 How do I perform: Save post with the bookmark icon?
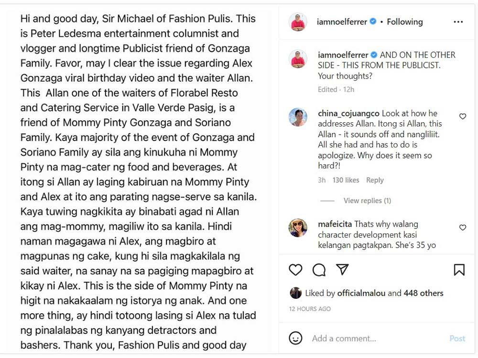click(459, 270)
